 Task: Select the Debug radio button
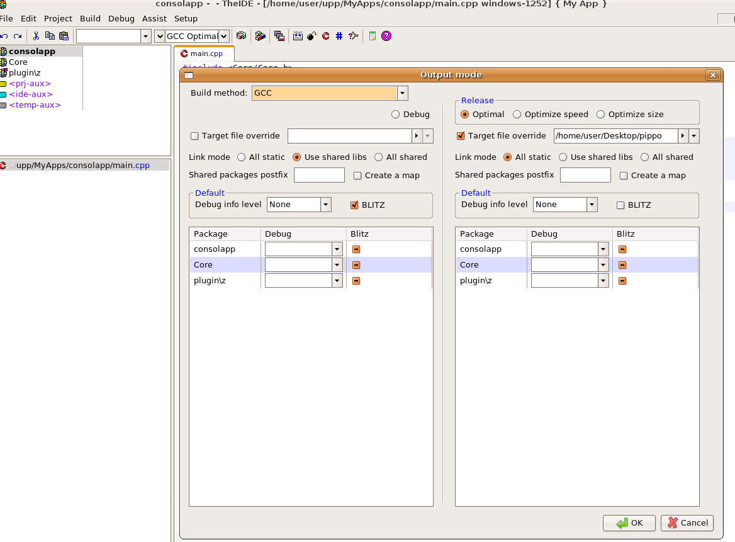396,115
